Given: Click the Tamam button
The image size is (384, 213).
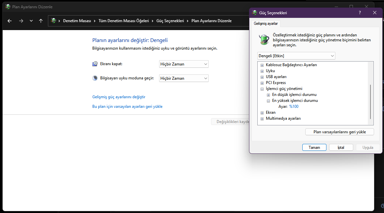Looking at the screenshot, I should point(314,148).
